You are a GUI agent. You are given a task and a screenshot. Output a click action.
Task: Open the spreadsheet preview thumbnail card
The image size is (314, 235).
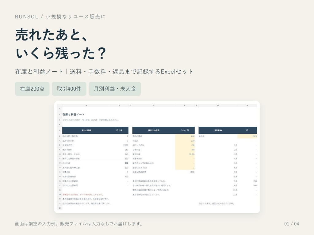tap(157, 157)
